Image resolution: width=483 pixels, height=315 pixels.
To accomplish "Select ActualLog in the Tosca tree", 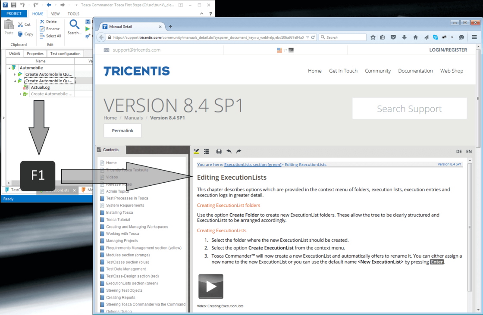I will pyautogui.click(x=41, y=87).
